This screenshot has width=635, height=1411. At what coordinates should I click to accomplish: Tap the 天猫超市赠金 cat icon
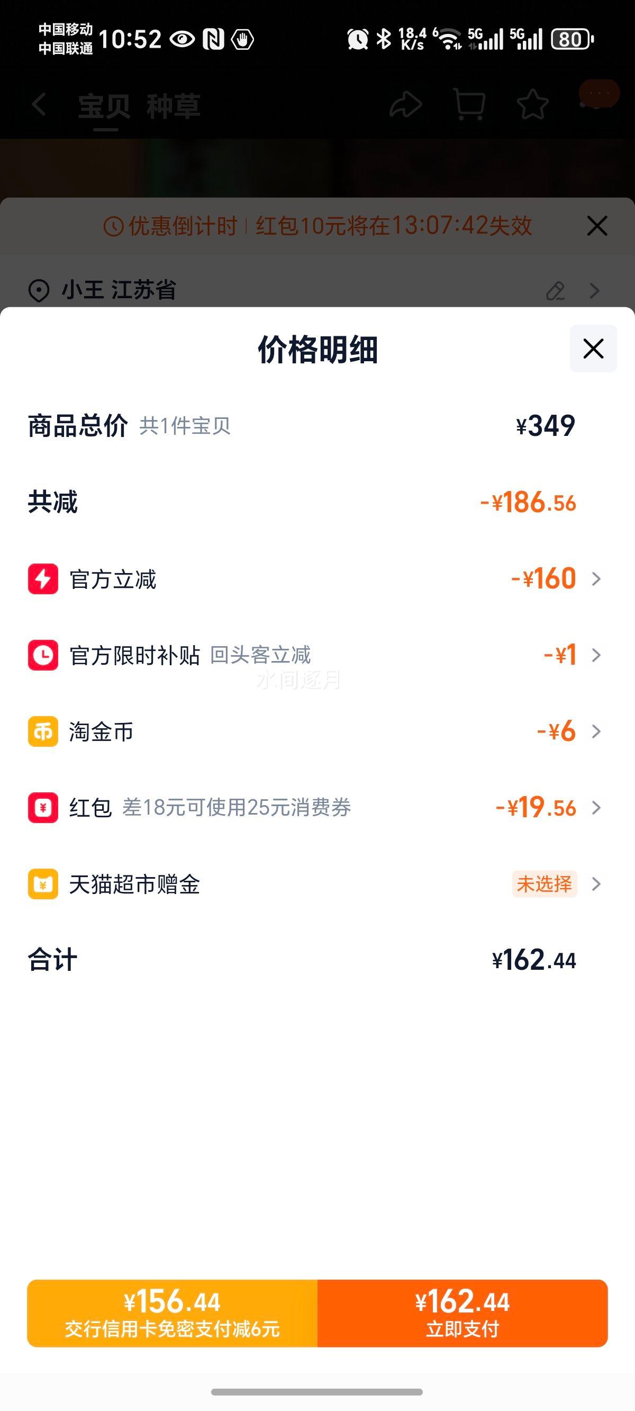tap(43, 883)
